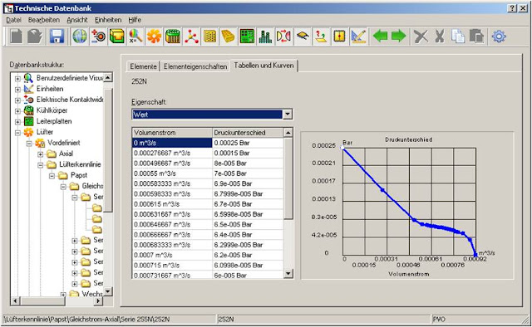Click the yellow flat chip toolbar icon
The width and height of the screenshot is (532, 327).
[x=303, y=37]
